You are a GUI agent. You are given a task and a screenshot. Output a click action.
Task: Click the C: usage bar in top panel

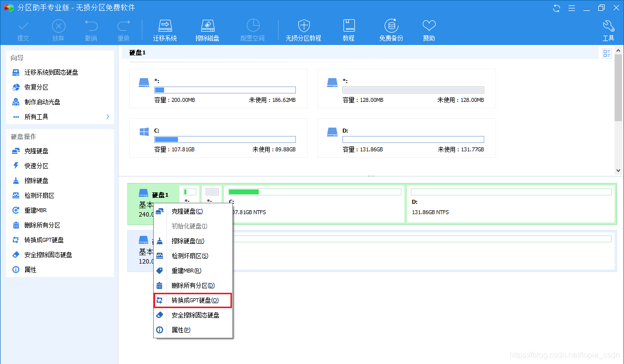click(x=225, y=139)
